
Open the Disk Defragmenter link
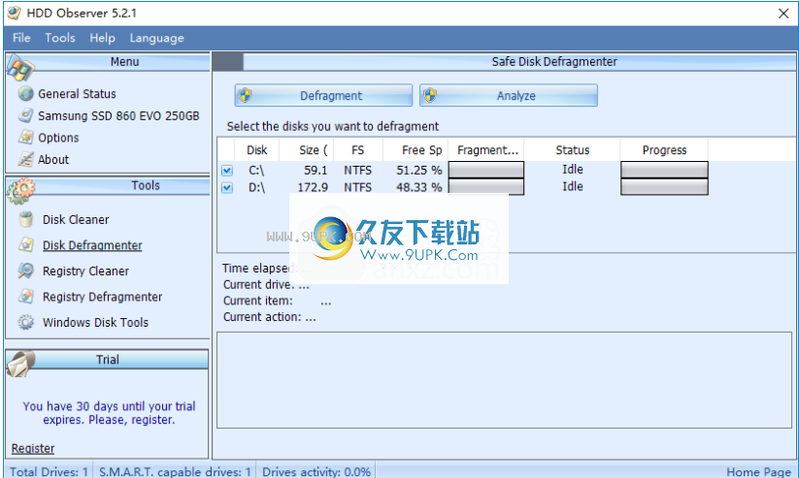coord(92,245)
